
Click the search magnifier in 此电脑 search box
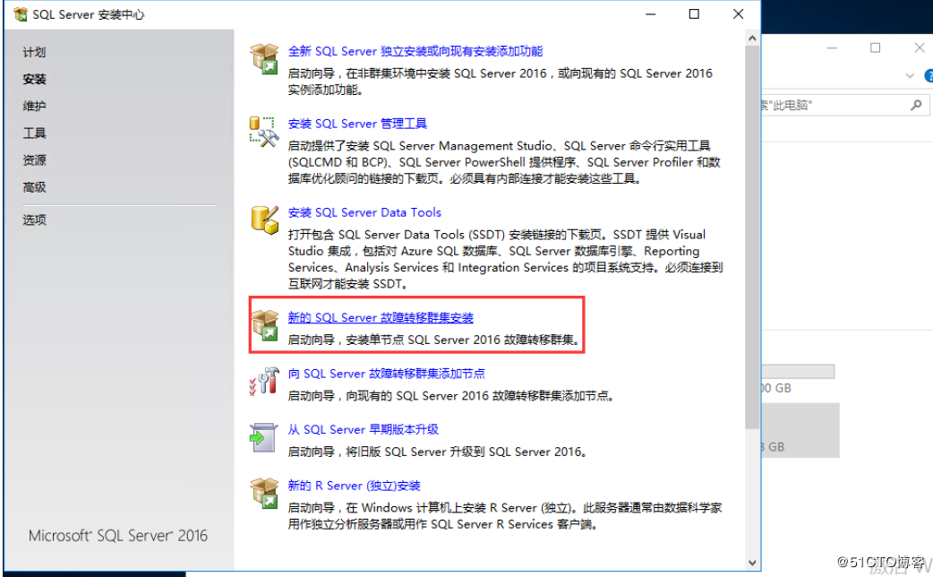point(916,105)
